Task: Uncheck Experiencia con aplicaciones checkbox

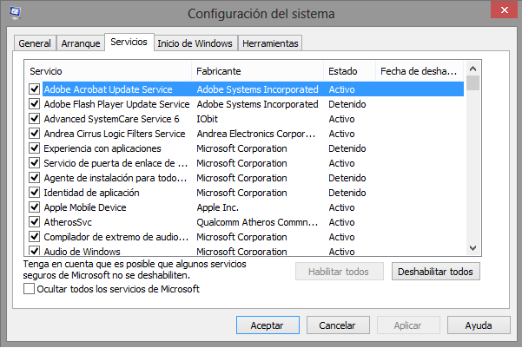Action: coord(34,148)
